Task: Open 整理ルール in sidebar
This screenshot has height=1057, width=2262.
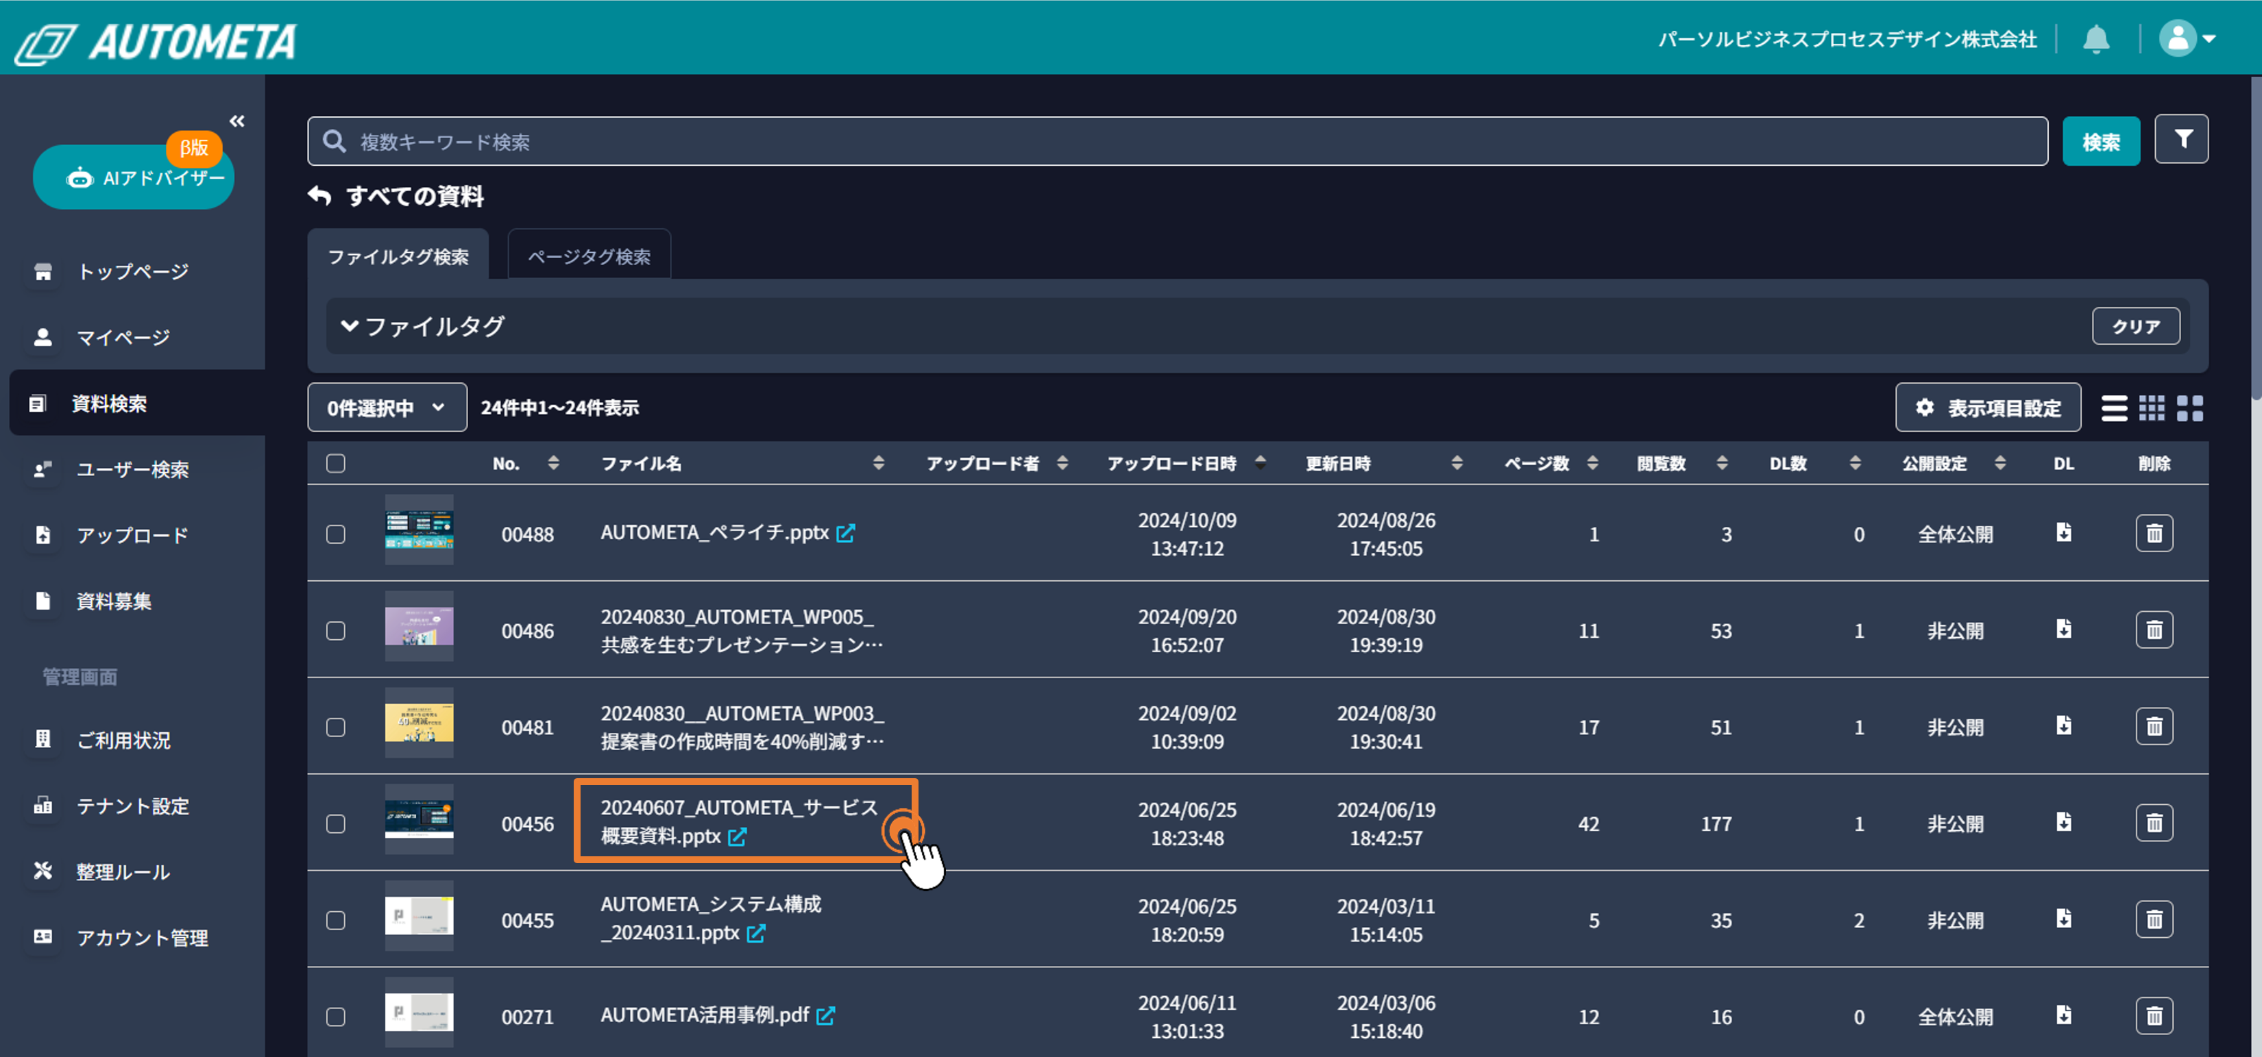Action: pos(123,872)
